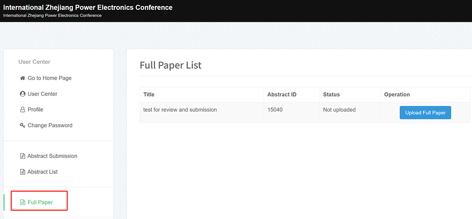Select the Full Paper sidebar item

(40, 203)
